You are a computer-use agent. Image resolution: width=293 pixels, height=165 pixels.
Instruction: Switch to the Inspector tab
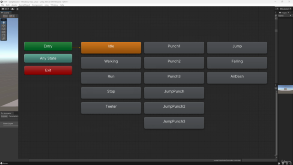point(283,13)
